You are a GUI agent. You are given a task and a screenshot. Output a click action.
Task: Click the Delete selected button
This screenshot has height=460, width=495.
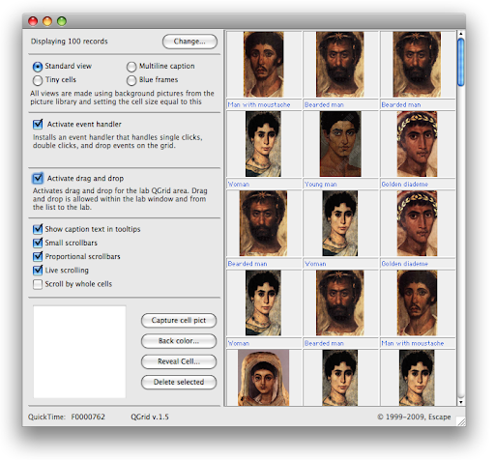179,382
